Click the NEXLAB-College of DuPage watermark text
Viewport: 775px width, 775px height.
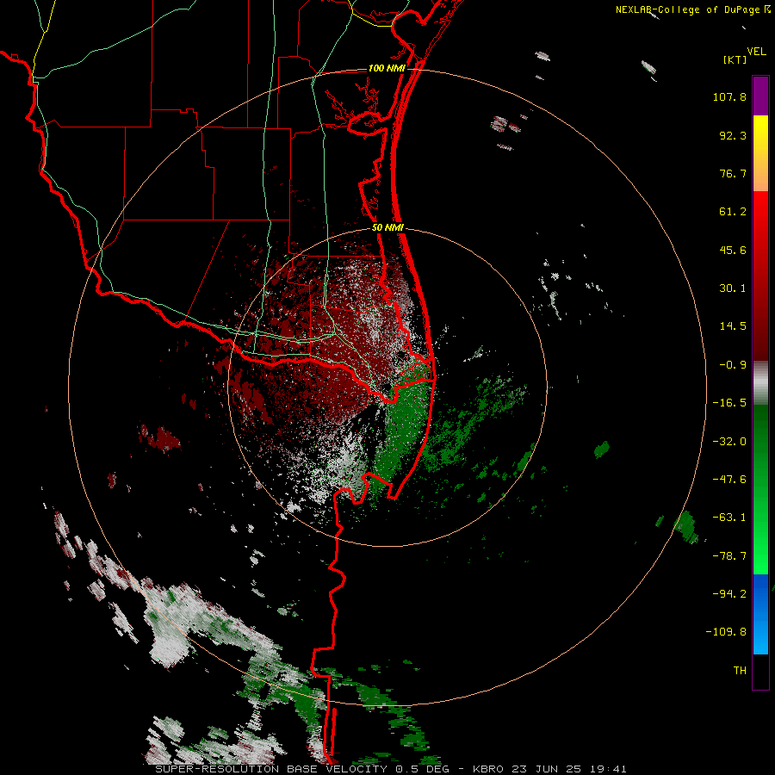coord(692,9)
